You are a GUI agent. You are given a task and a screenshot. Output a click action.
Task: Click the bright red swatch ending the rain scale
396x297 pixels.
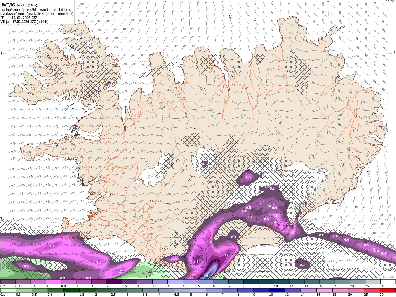click(x=388, y=290)
